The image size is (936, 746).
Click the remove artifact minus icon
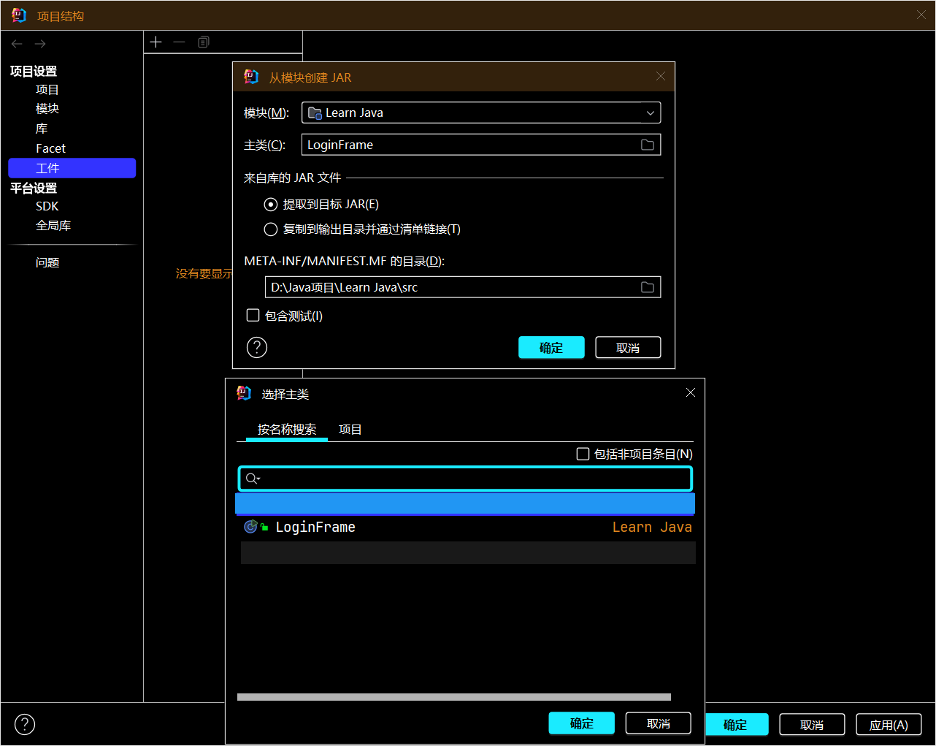[179, 42]
